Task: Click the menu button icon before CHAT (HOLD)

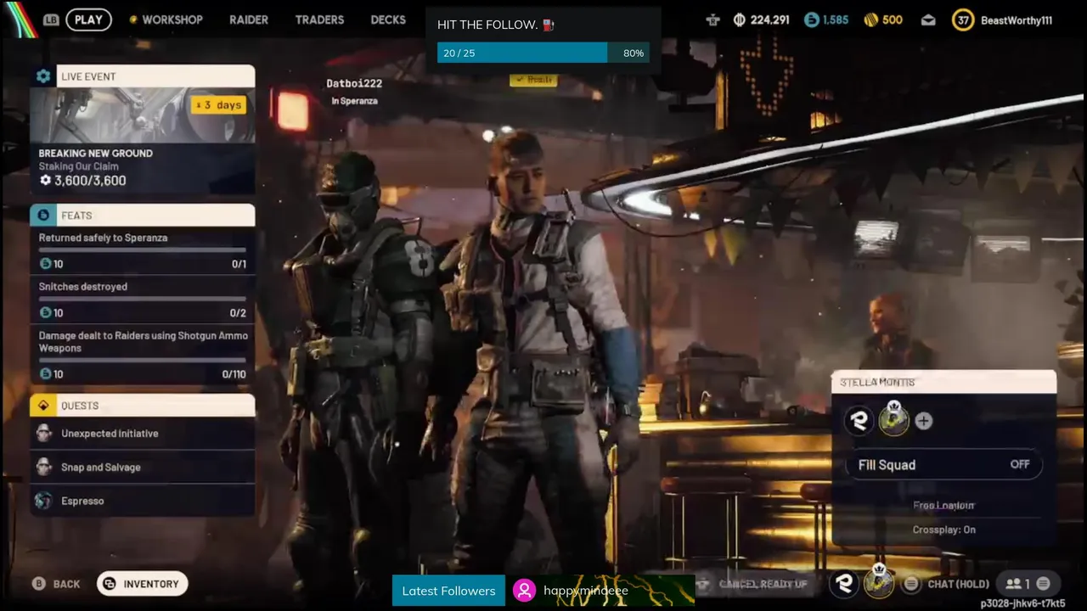Action: click(911, 584)
